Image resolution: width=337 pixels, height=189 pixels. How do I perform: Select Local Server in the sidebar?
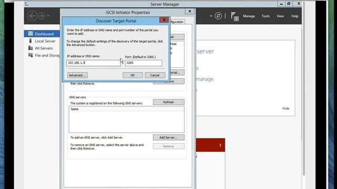[45, 41]
